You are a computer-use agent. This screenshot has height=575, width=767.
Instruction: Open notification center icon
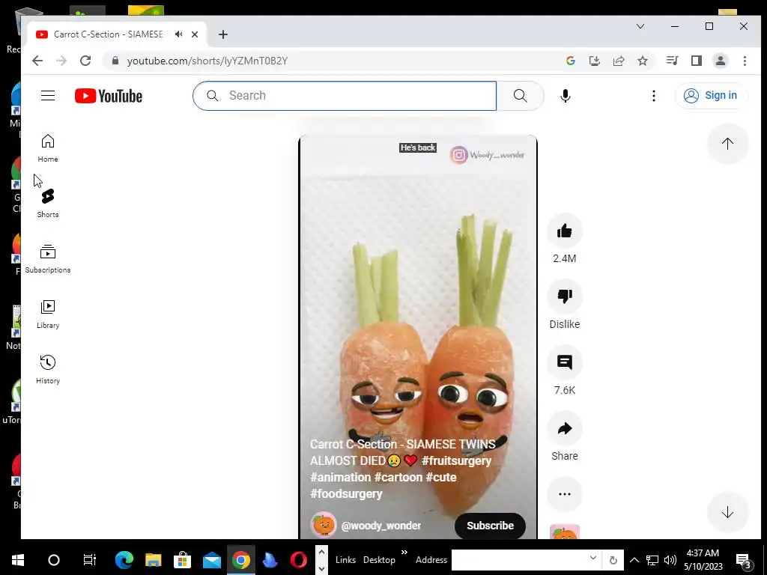coord(743,560)
